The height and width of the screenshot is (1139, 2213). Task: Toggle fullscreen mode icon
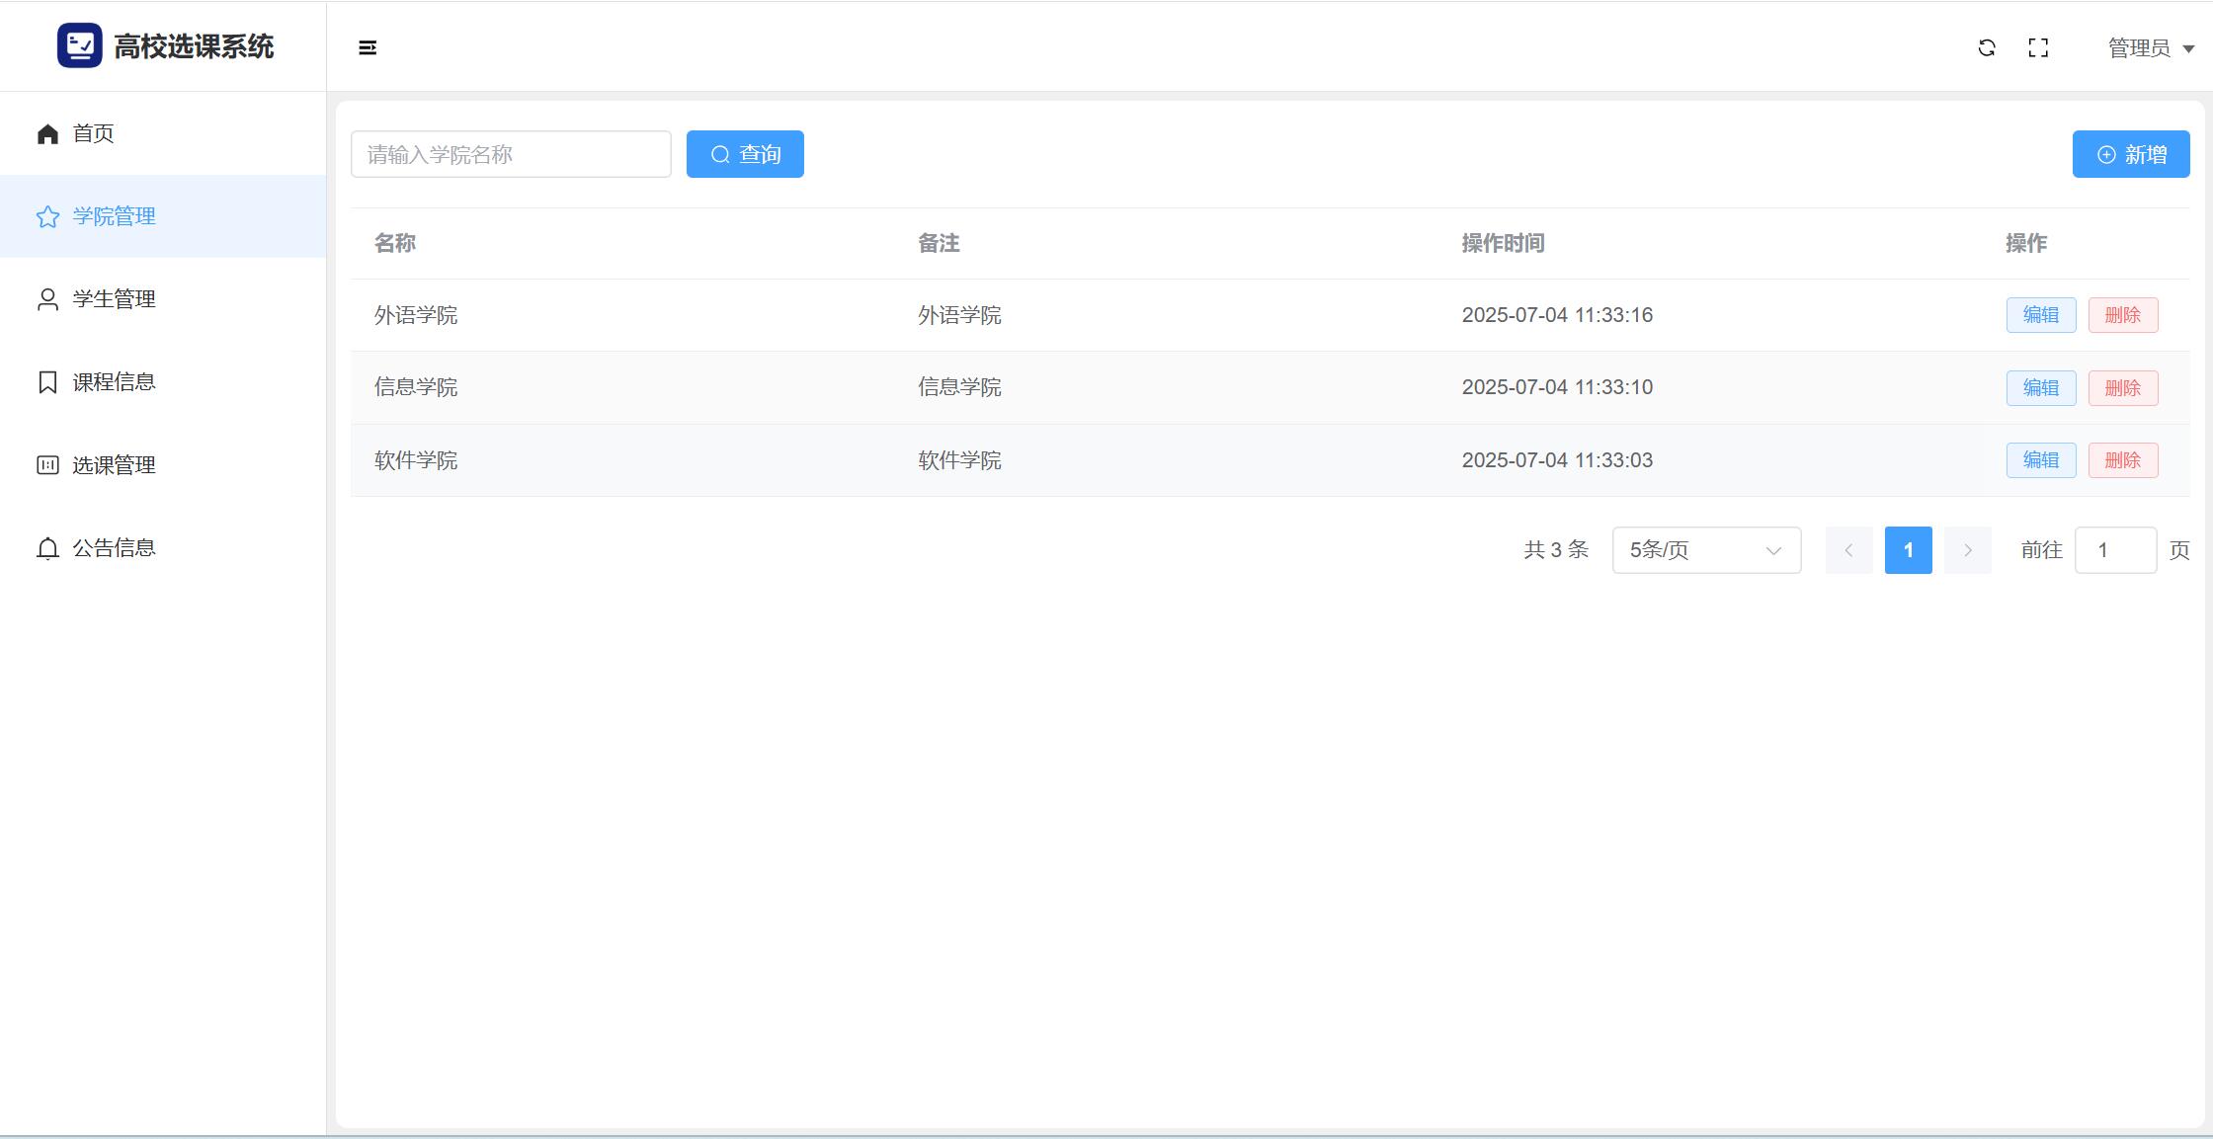tap(2038, 47)
